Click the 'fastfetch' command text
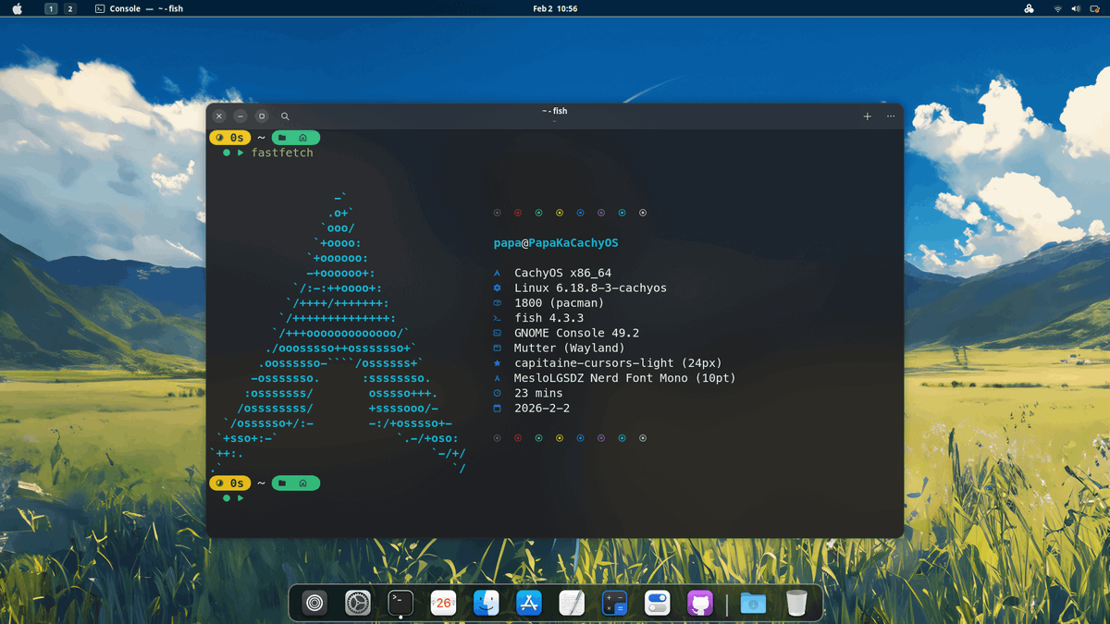Screen dimensions: 1110x624 [282, 153]
